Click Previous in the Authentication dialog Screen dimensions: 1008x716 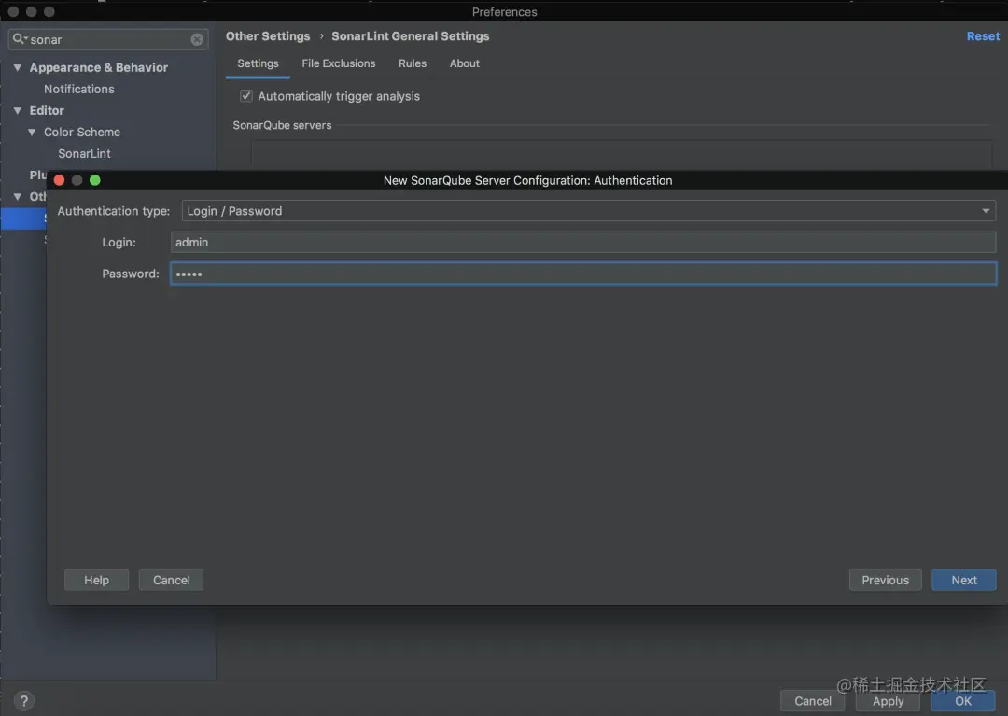[885, 580]
